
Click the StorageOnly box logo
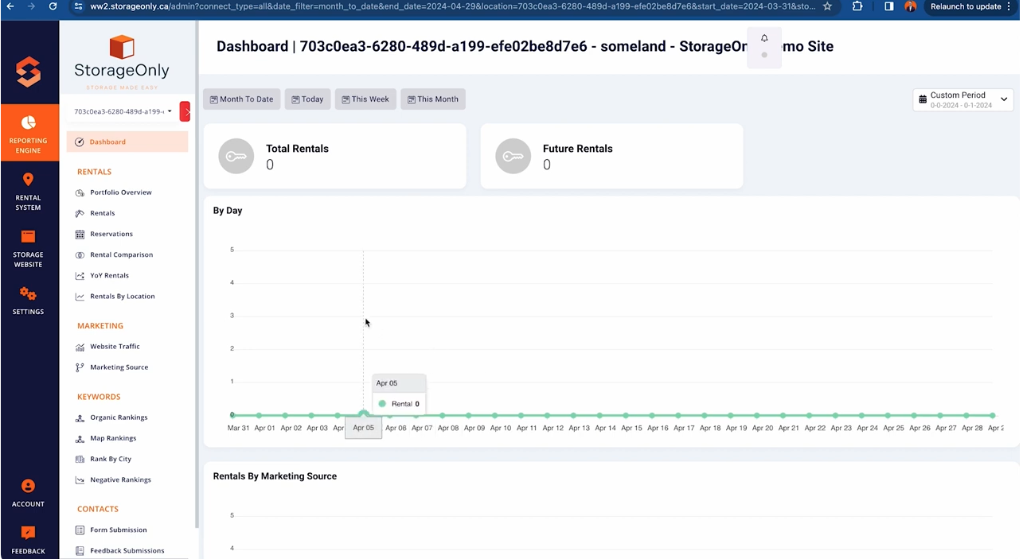[x=122, y=47]
